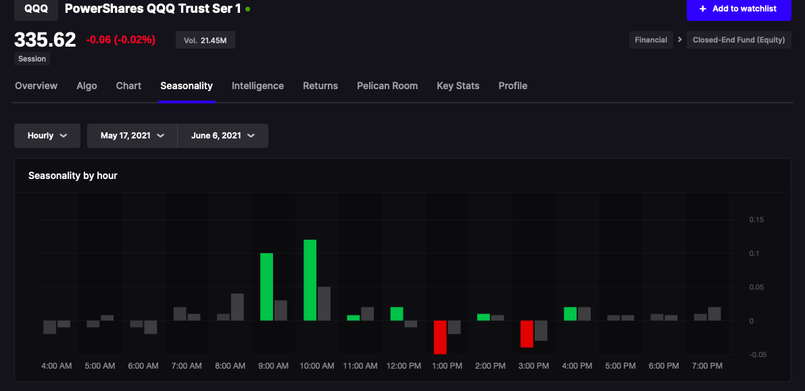
Task: Click the Seasonality by hour chart heading
Action: pos(73,176)
